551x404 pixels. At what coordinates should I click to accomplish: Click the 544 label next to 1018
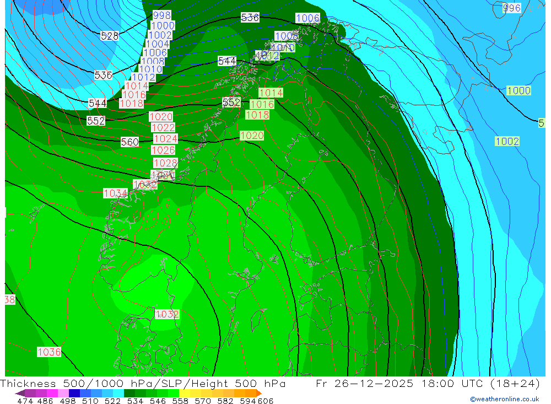click(98, 104)
